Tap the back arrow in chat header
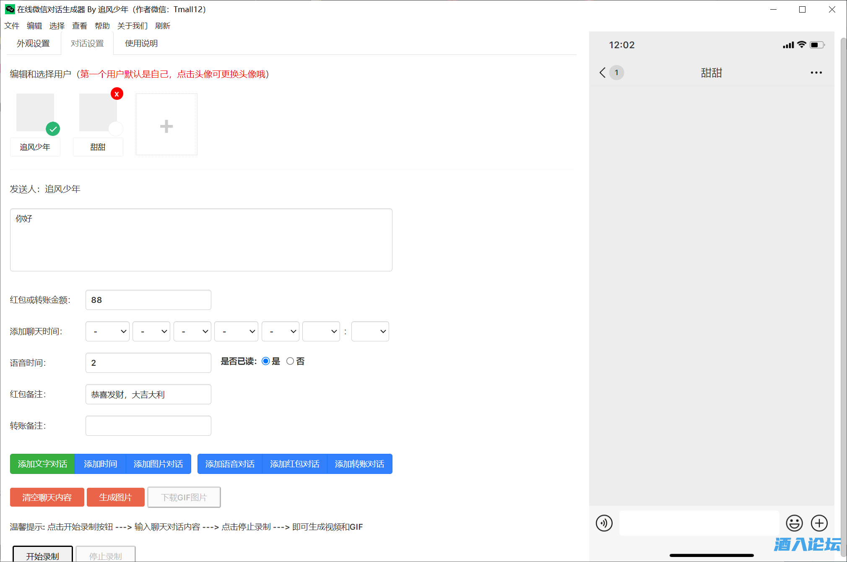Viewport: 847px width, 562px height. [603, 73]
